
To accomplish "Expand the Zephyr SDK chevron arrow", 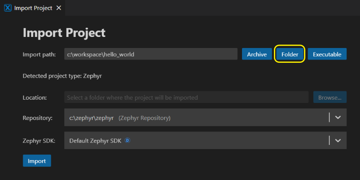I will click(x=338, y=140).
